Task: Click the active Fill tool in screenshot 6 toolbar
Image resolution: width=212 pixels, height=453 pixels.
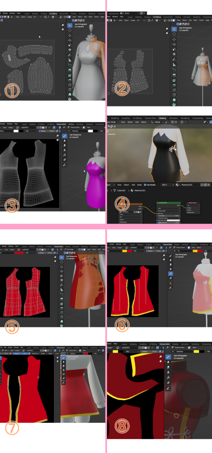Action: pos(170,274)
